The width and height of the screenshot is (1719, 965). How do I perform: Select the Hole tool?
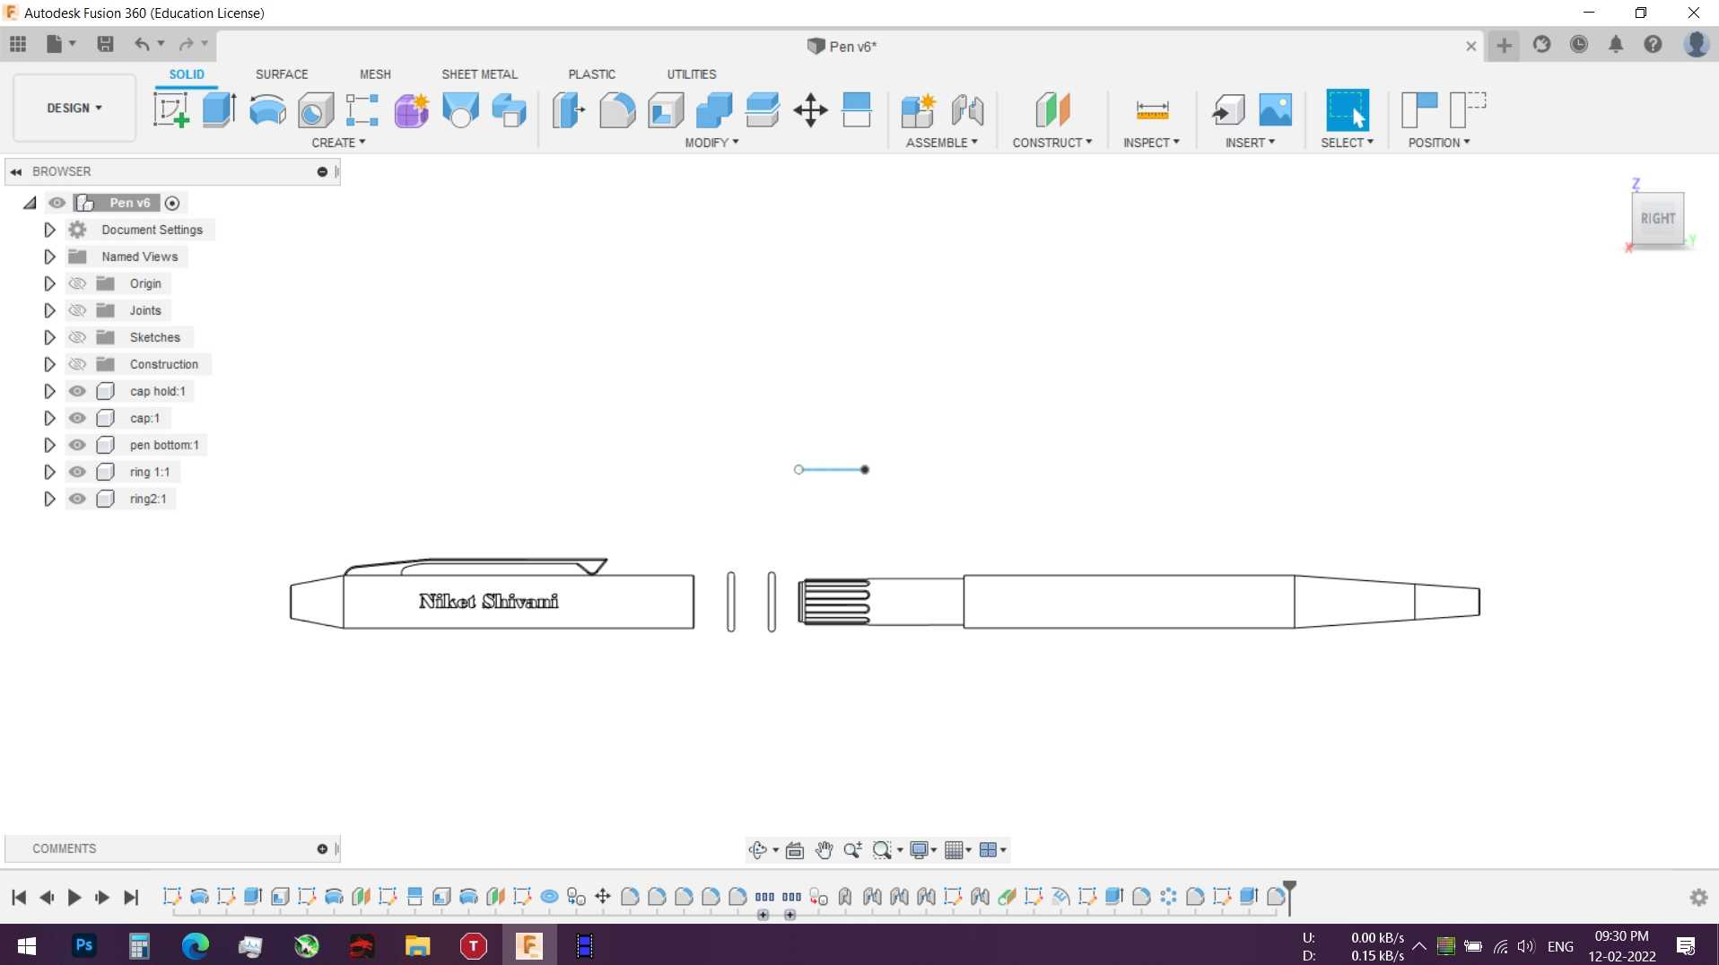pyautogui.click(x=316, y=110)
